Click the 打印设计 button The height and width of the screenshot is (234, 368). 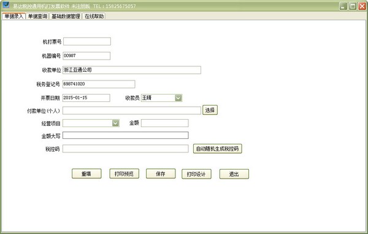[x=196, y=174]
